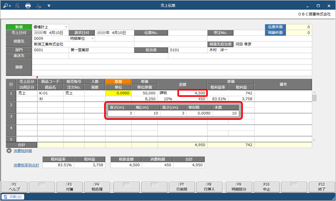336x201 pixels.
Task: Expand the 消費税詳細 round arrow icon
Action: [9, 151]
